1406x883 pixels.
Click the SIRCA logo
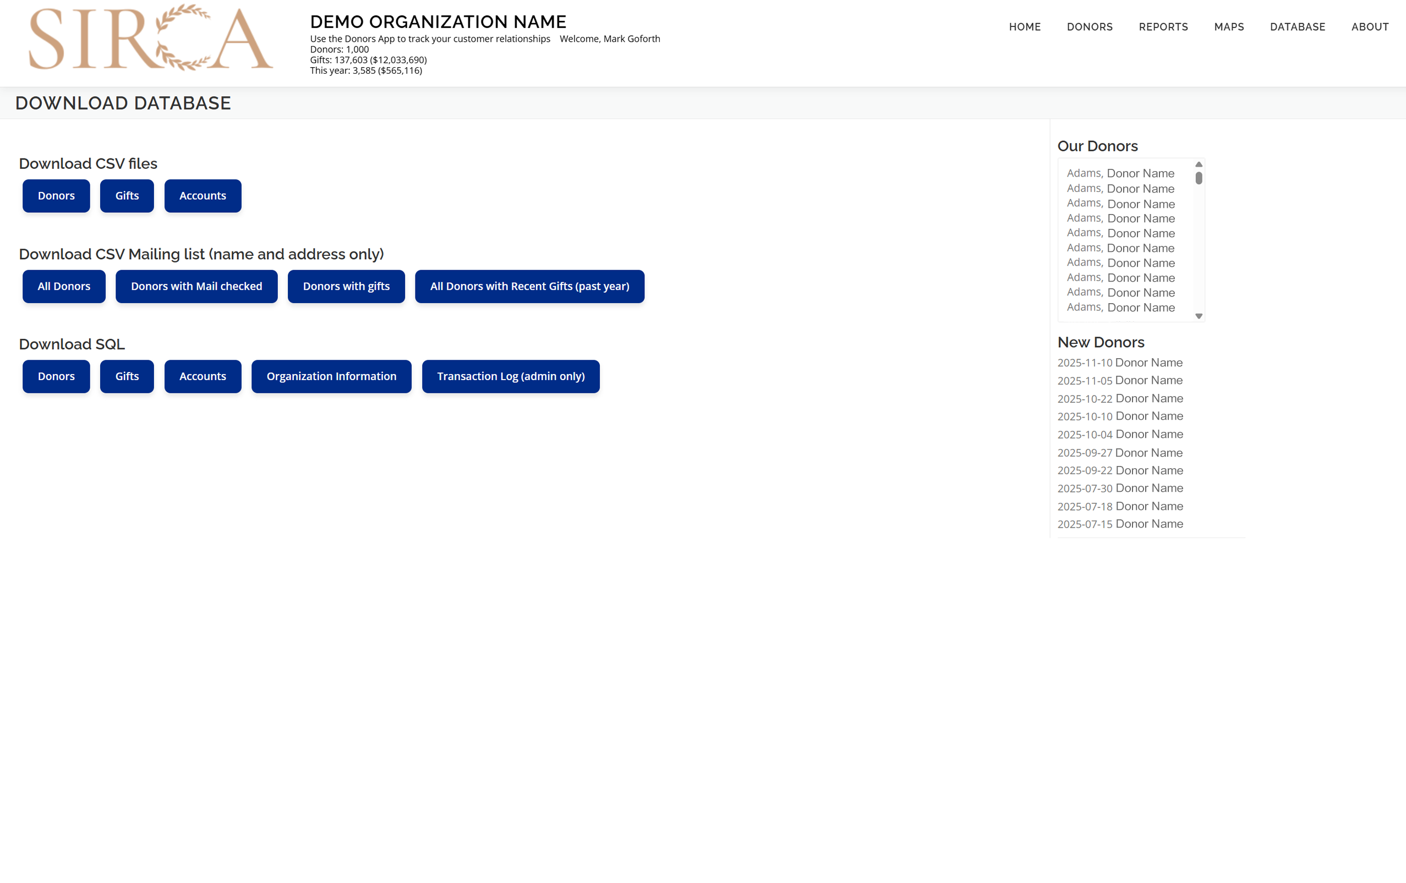pyautogui.click(x=151, y=39)
